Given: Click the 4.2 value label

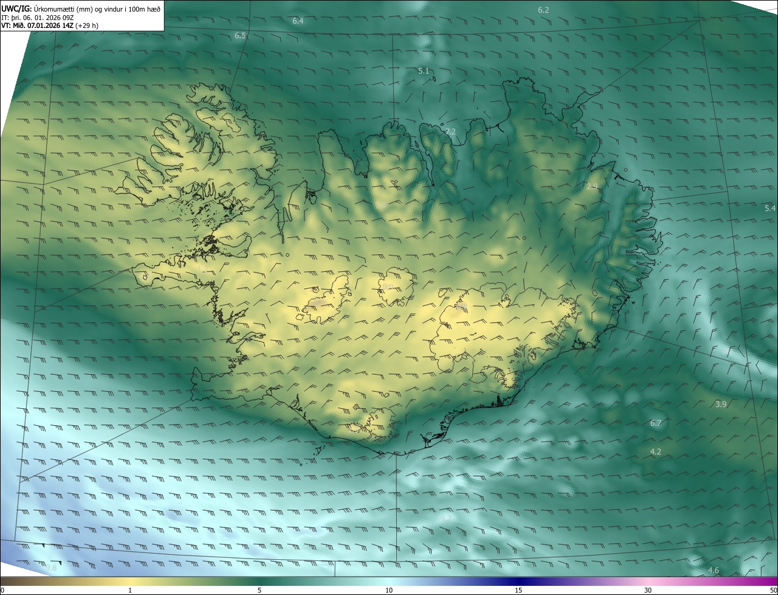Looking at the screenshot, I should (655, 451).
